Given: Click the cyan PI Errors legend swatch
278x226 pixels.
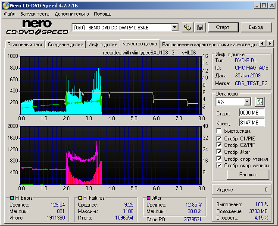Looking at the screenshot, I should tap(12, 198).
